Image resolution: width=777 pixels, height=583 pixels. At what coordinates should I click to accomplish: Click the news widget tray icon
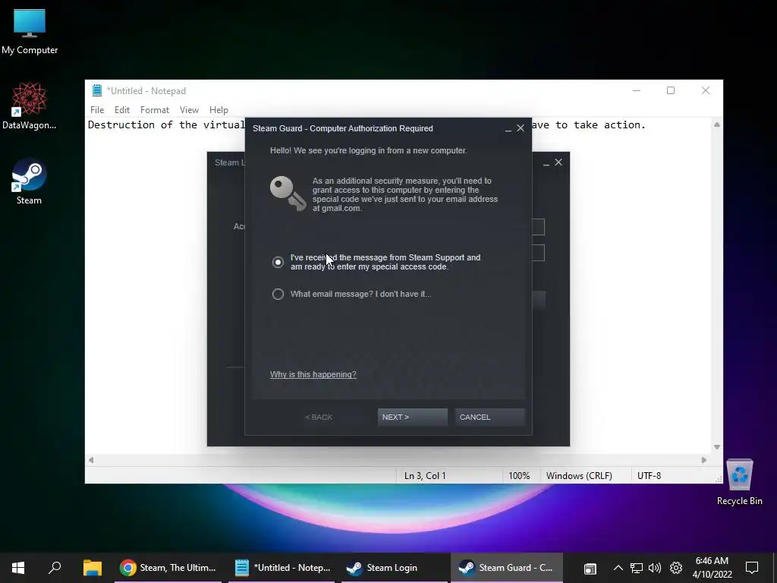(590, 569)
